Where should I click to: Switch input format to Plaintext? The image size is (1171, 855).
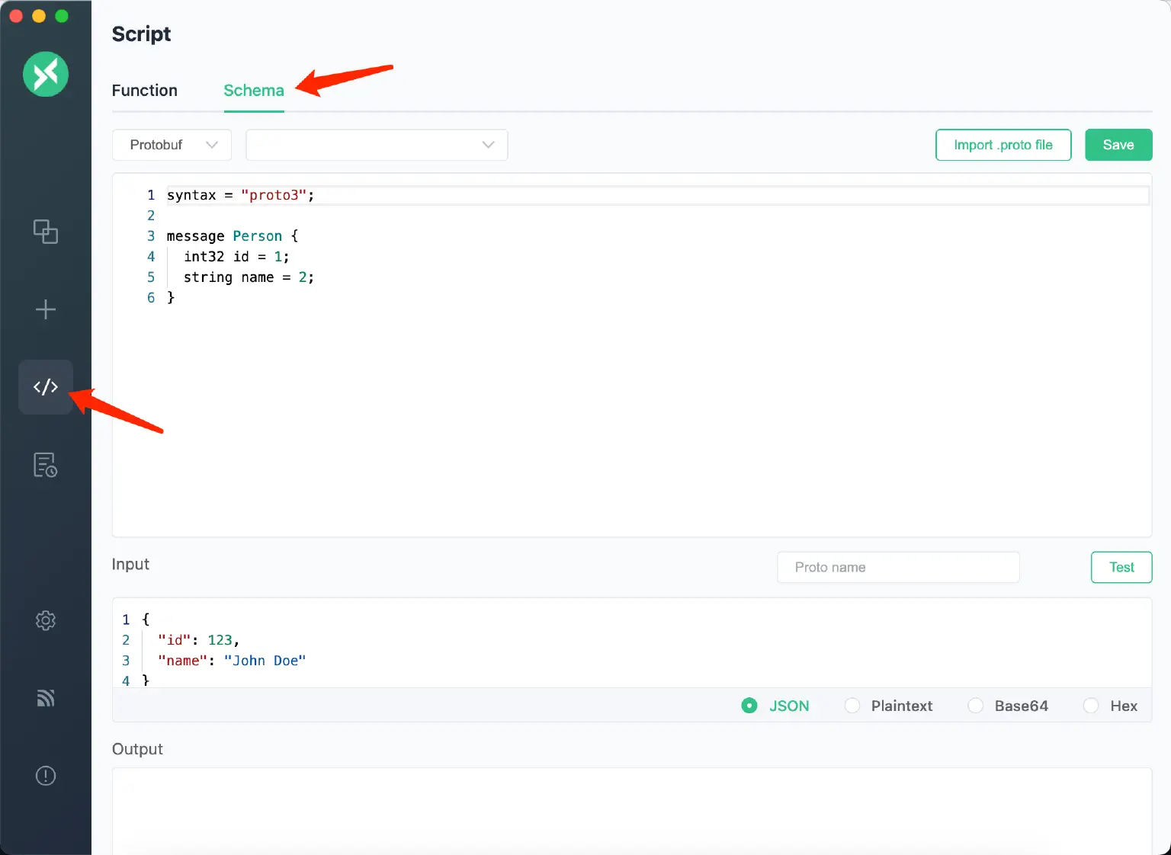(852, 706)
